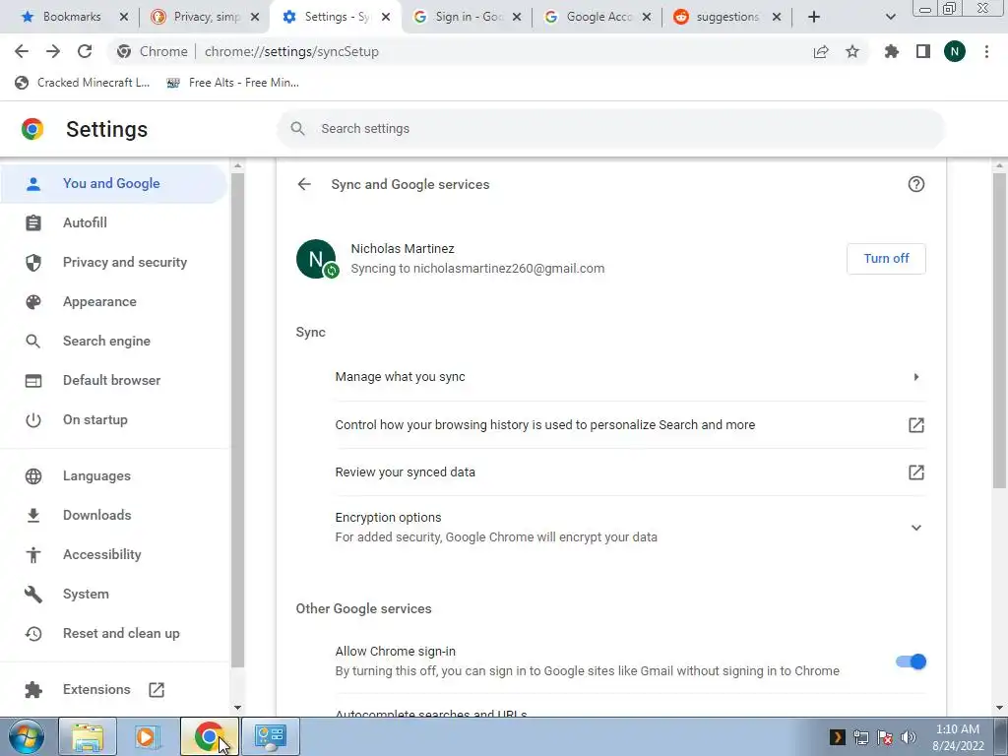Click the Chrome logo beside Settings
The width and height of the screenshot is (1008, 756).
[32, 129]
